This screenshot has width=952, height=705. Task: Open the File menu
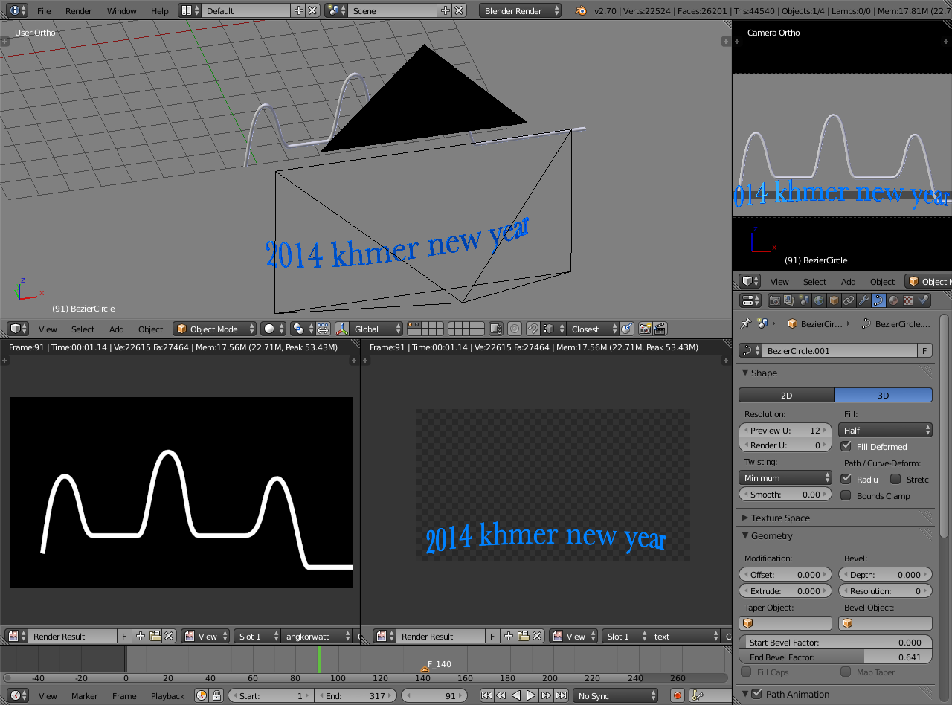44,10
